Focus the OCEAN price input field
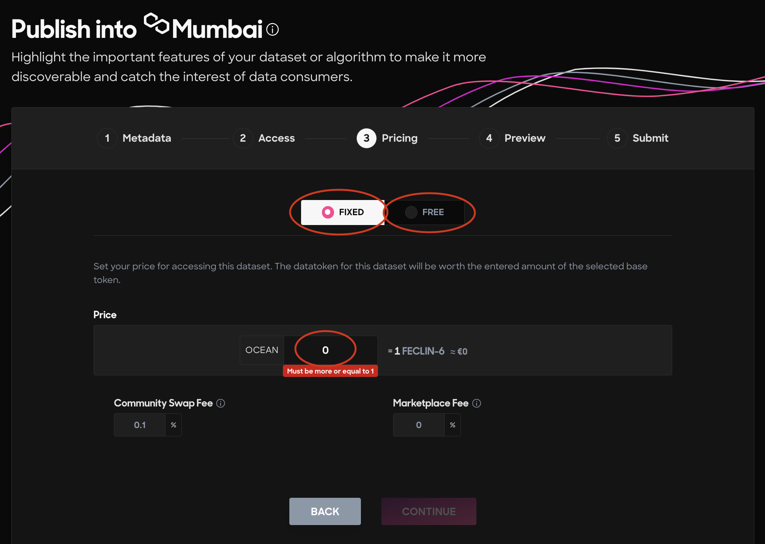Viewport: 765px width, 544px height. pos(331,350)
